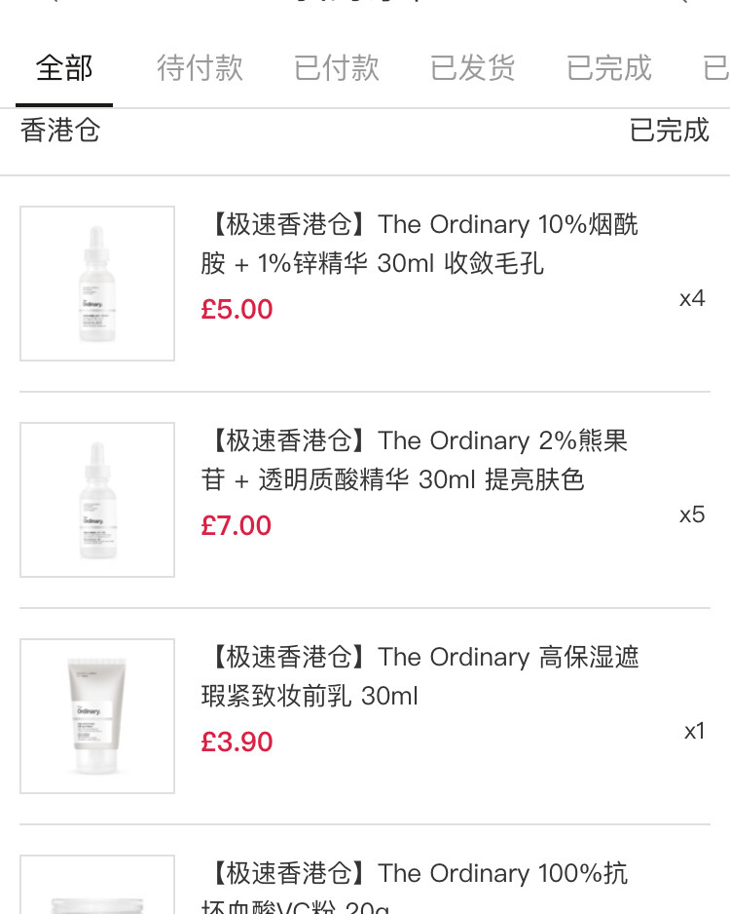Show orders under 已发货 tab
730x914 pixels.
(473, 67)
